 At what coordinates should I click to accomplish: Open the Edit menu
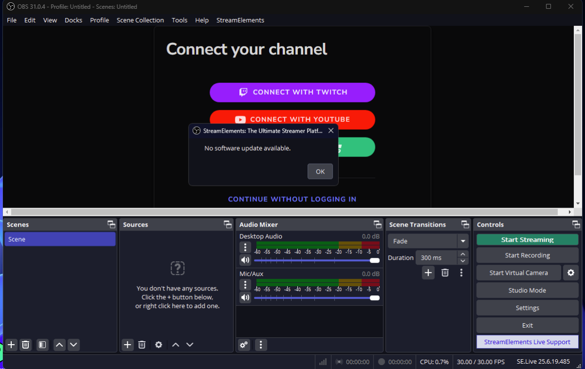30,20
